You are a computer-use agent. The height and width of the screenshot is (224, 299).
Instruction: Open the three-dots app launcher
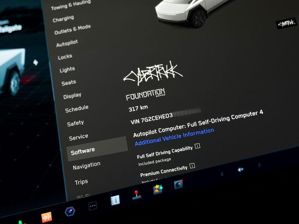(x=93, y=206)
